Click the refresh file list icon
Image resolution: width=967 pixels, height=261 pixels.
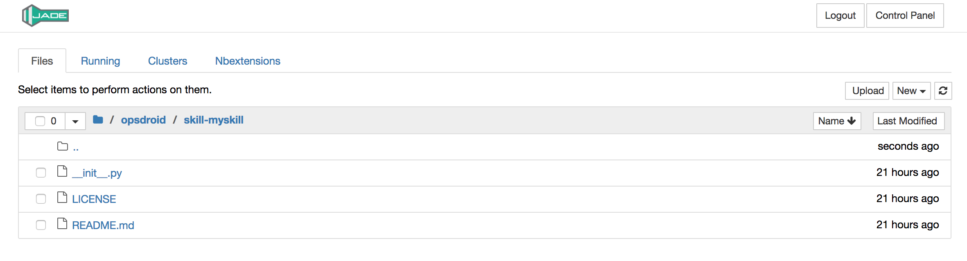(943, 91)
